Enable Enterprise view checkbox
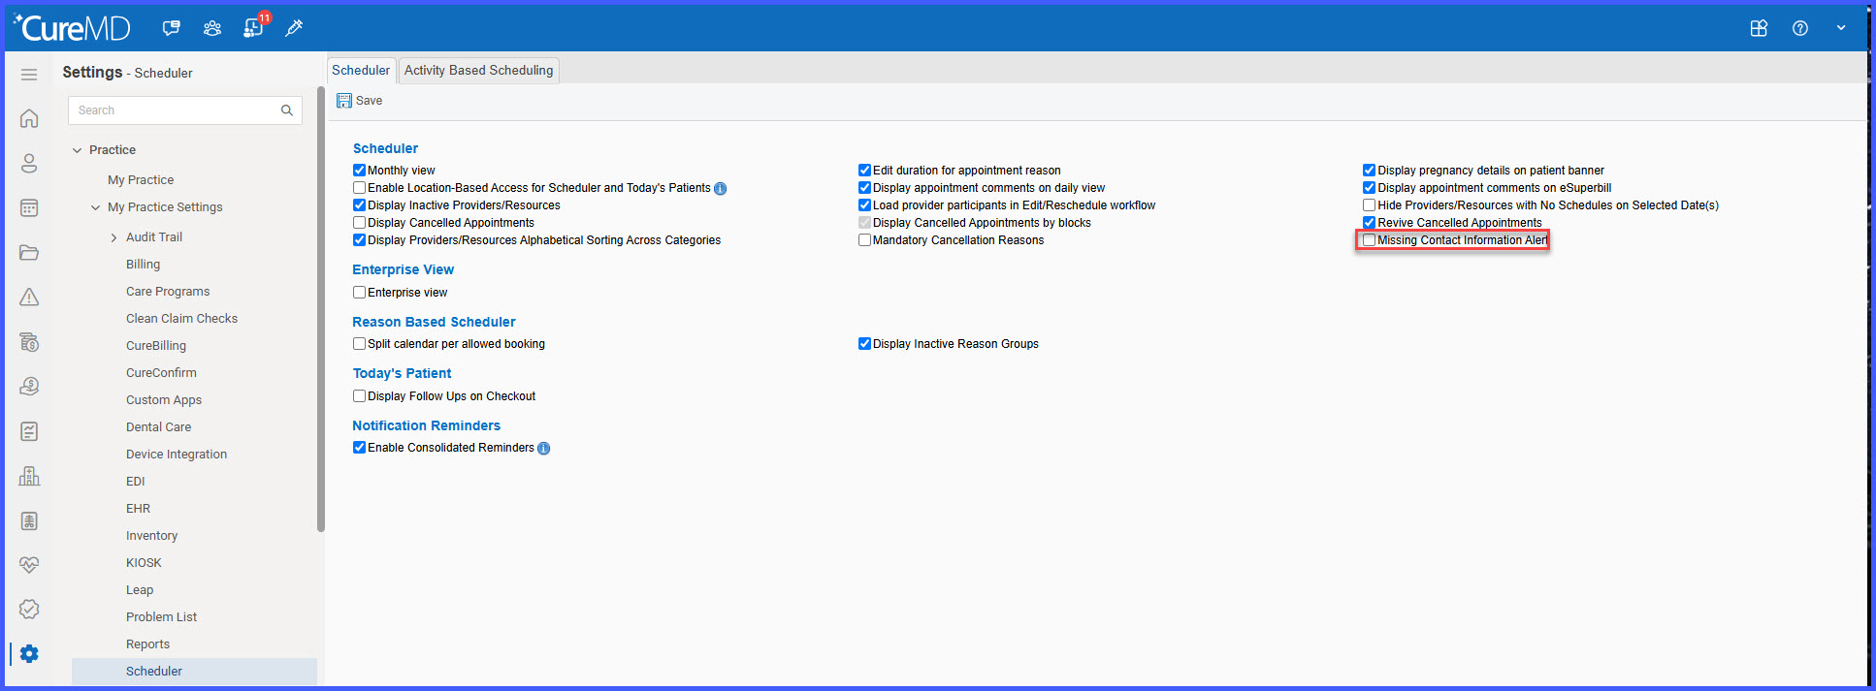 [x=360, y=293]
